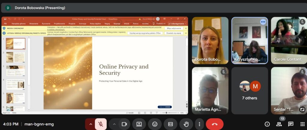Pin Carole Contant's video tile
Viewport: 307px width, 130px height.
(x=279, y=40)
